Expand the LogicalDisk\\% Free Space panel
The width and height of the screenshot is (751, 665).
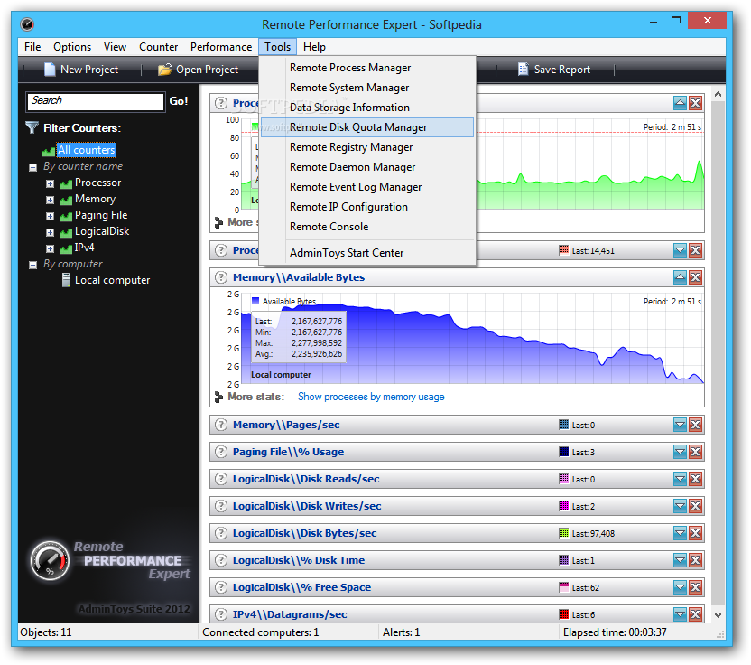[x=680, y=587]
